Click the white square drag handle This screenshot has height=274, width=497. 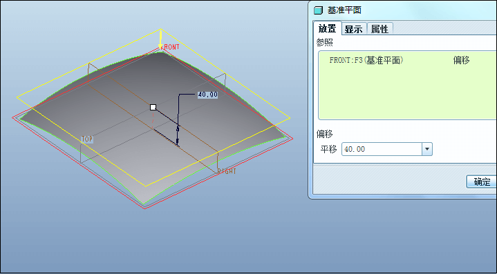153,107
